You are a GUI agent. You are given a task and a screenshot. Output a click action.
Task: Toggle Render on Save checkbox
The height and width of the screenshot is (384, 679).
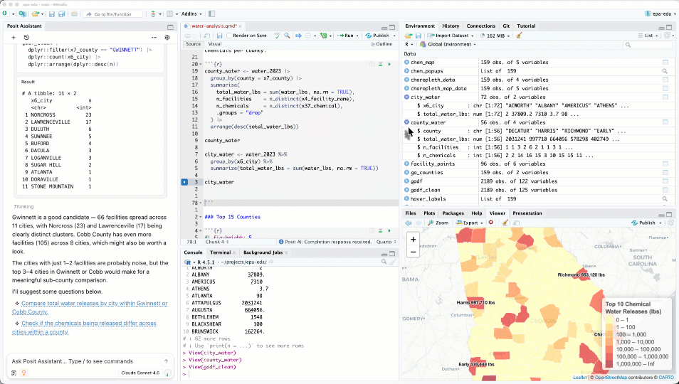click(x=229, y=36)
